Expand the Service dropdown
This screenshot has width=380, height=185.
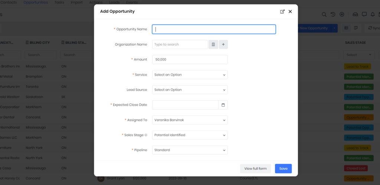click(190, 75)
